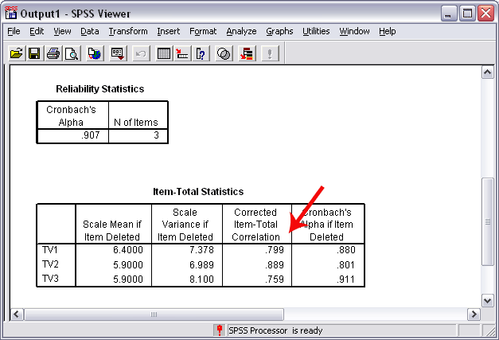499x340 pixels.
Task: Click the vertical scrollbar up arrow
Action: click(x=488, y=72)
